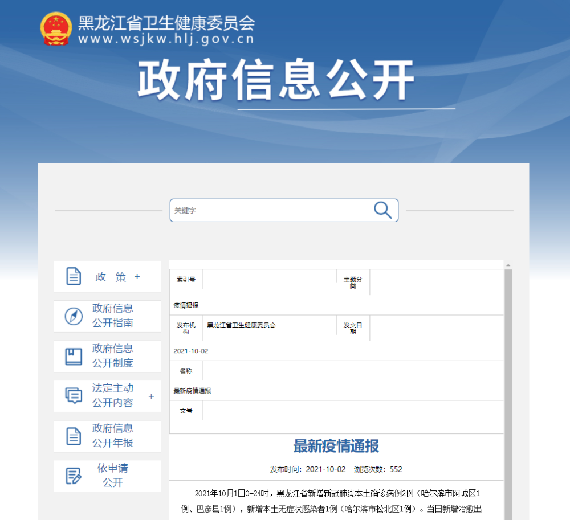Click the 最新疫情通报 article heading
570x520 pixels.
[336, 446]
